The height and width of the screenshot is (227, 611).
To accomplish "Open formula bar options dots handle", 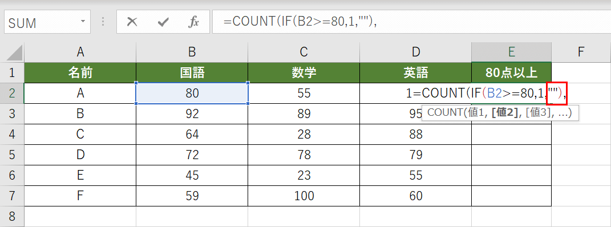I will point(103,22).
